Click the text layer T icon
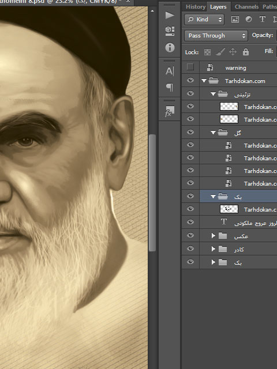 [x=224, y=221]
